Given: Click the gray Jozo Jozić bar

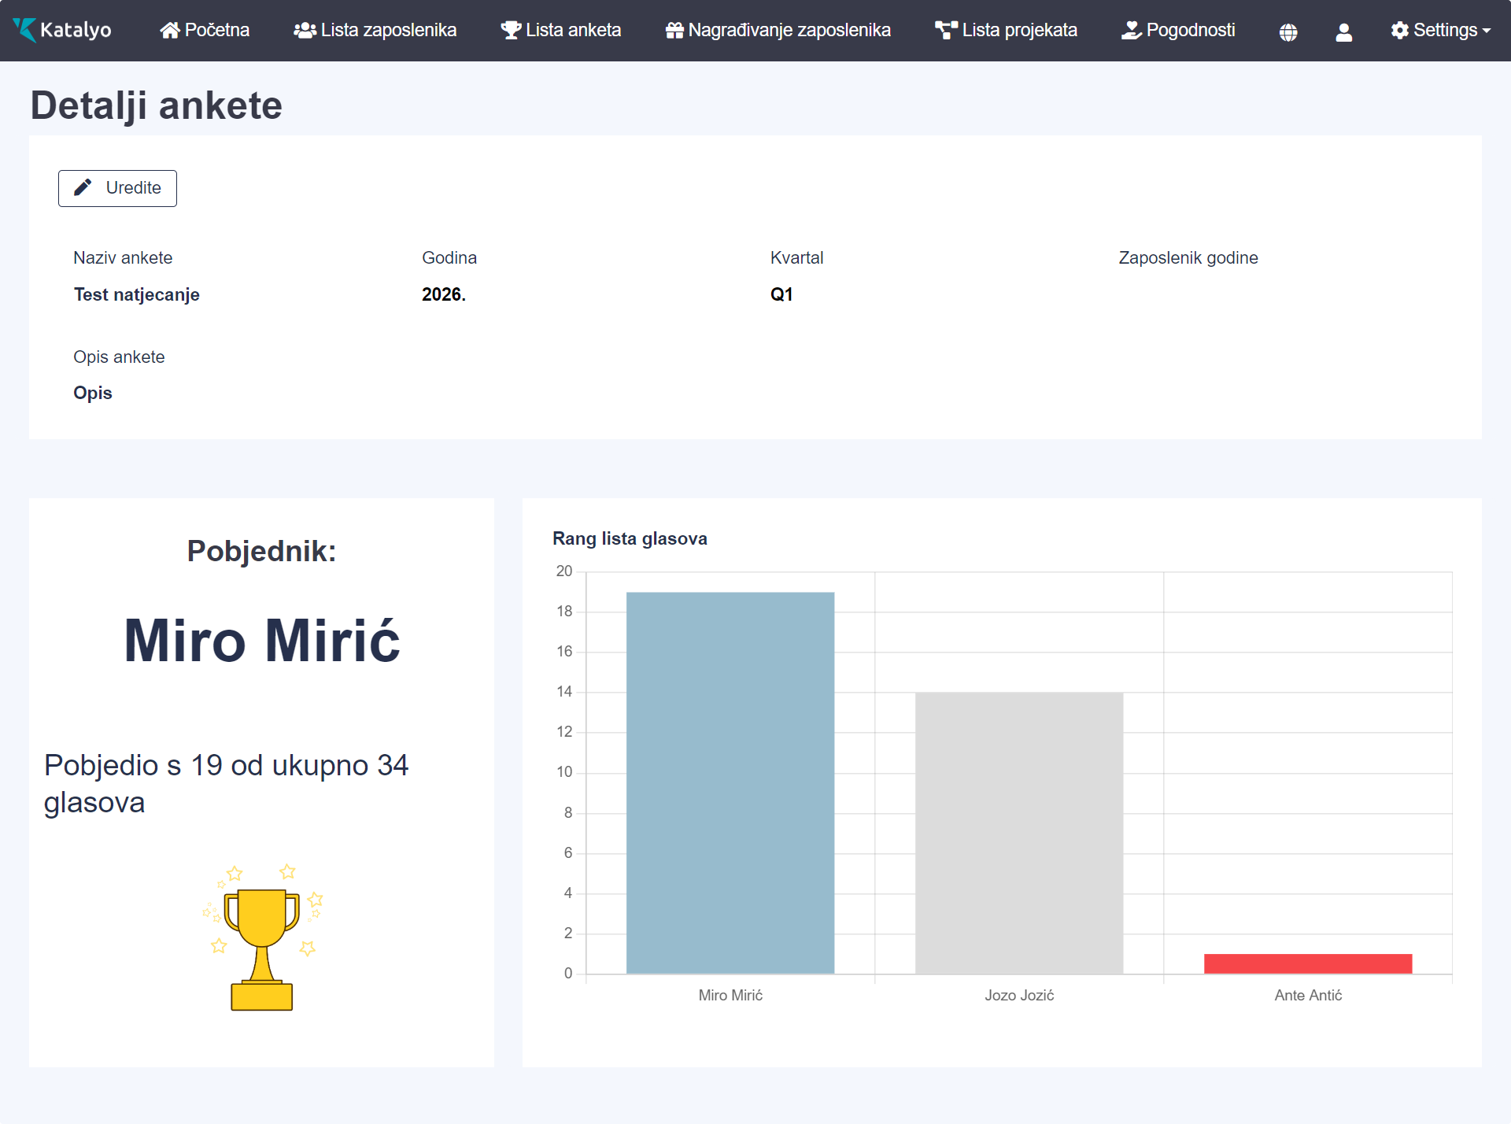Looking at the screenshot, I should [x=1018, y=832].
